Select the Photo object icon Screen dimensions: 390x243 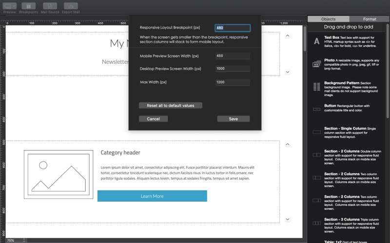316,64
